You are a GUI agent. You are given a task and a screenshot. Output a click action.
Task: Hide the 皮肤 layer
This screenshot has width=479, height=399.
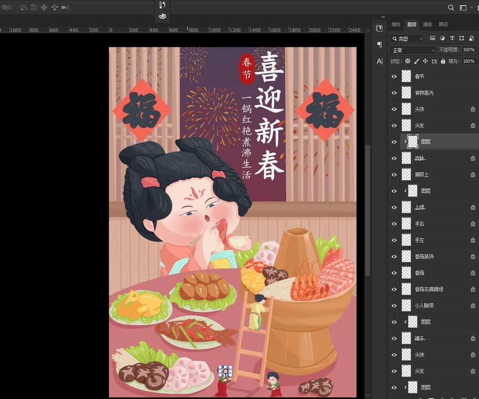click(394, 158)
